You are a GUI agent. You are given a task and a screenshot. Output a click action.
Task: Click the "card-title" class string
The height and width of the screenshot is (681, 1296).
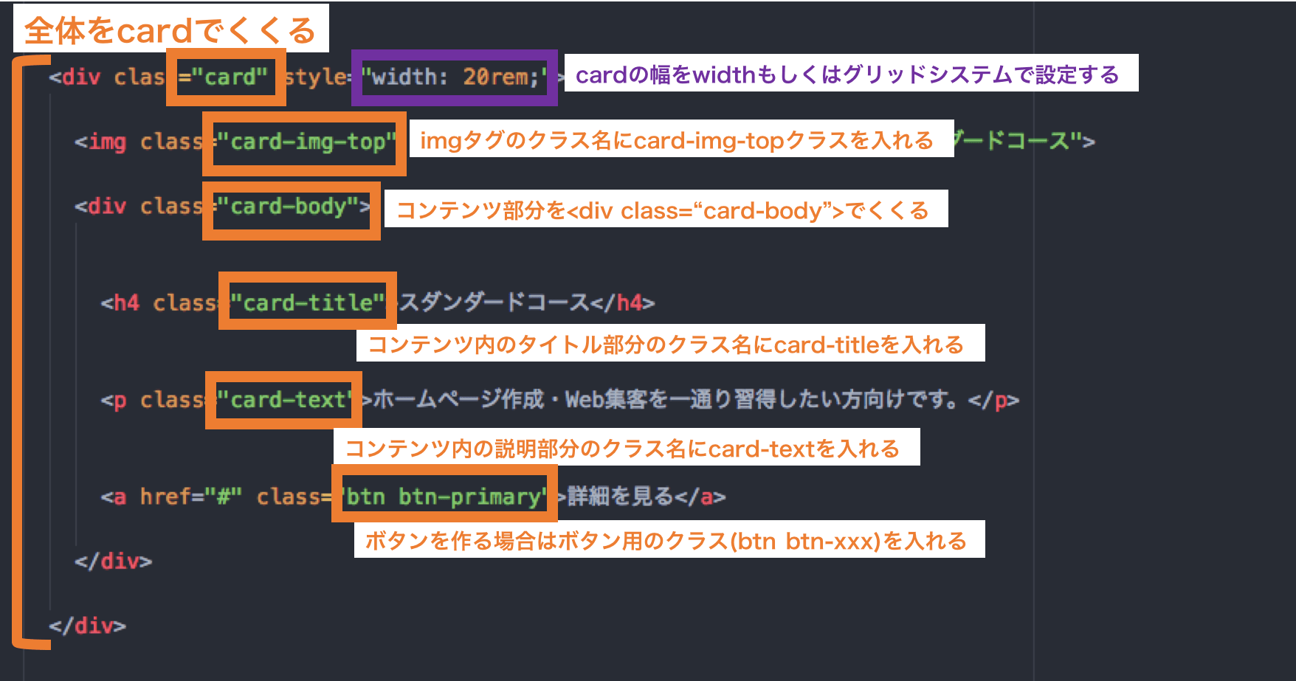point(307,303)
